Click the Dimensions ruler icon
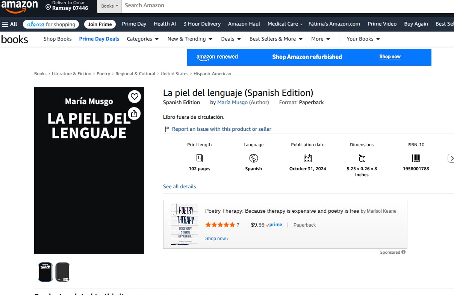Screen dimensions: 454x295 362,158
